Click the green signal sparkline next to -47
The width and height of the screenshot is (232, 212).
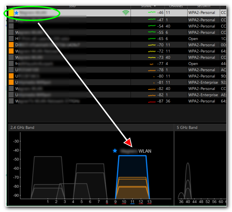[152, 19]
